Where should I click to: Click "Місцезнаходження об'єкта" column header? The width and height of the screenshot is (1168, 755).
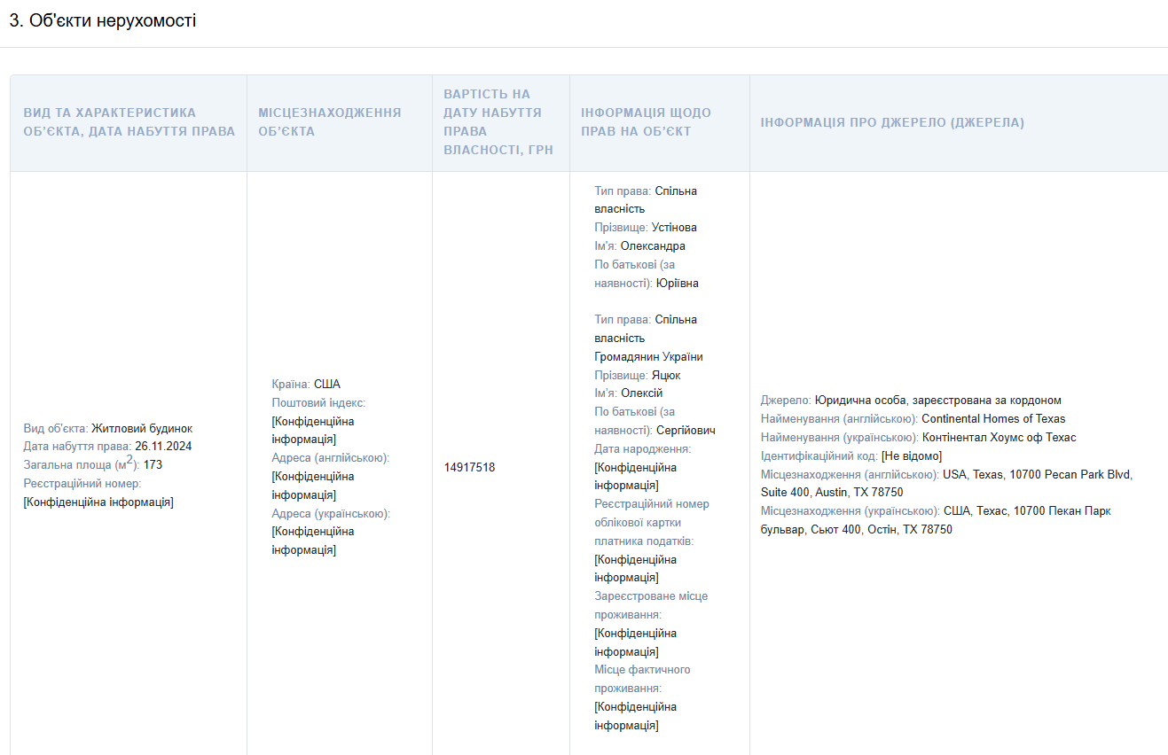(329, 122)
